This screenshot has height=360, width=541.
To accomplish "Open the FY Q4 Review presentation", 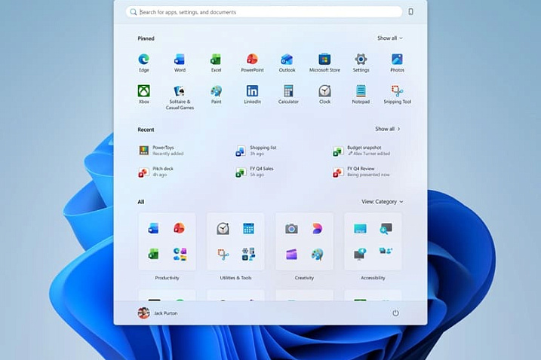I will 361,172.
